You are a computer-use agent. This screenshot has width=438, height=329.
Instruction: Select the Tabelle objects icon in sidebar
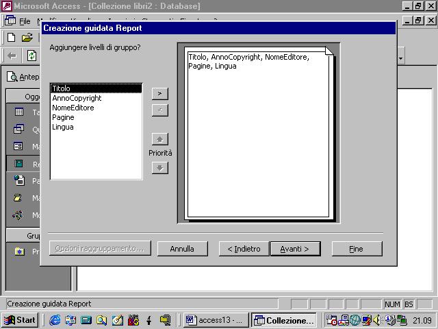coord(19,112)
